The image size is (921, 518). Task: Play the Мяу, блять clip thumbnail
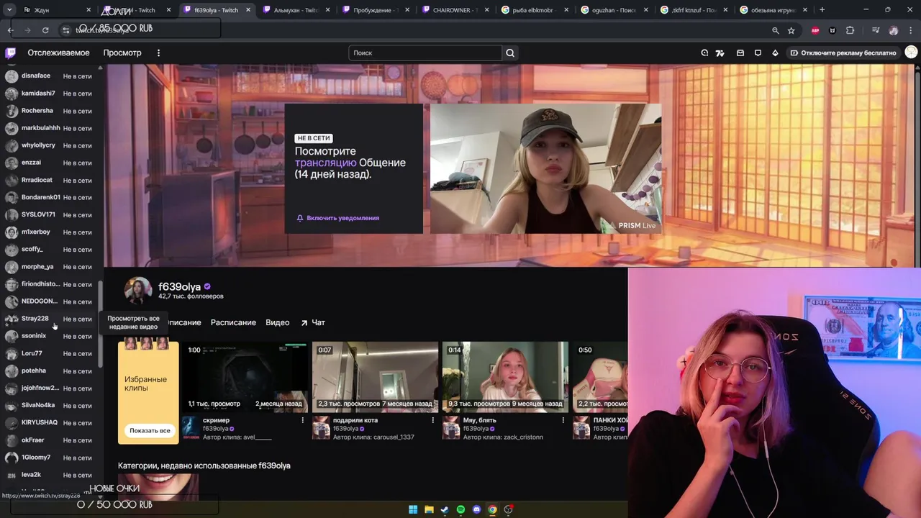tap(505, 376)
